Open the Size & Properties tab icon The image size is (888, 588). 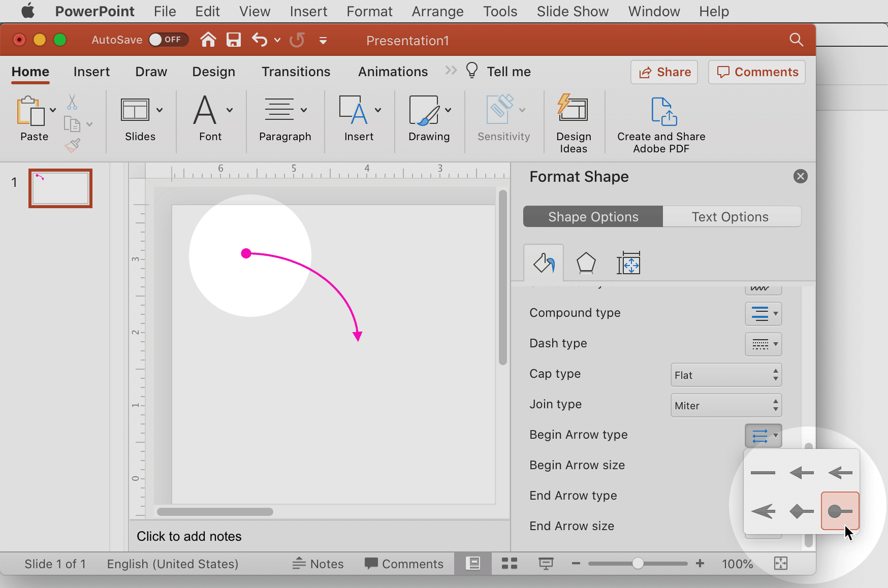click(628, 263)
